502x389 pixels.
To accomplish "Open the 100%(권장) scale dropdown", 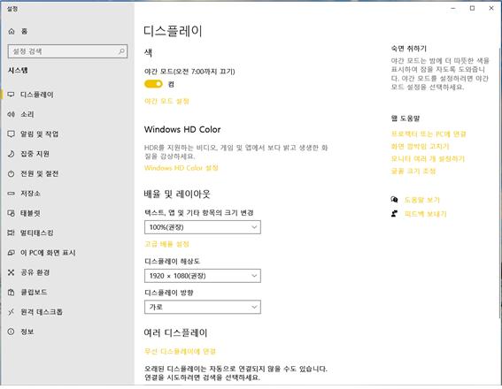I will coord(203,227).
